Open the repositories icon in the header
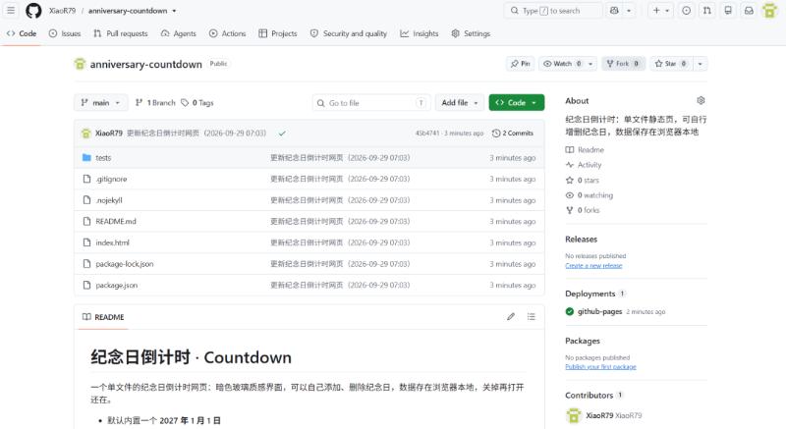Image resolution: width=786 pixels, height=429 pixels. pyautogui.click(x=728, y=11)
